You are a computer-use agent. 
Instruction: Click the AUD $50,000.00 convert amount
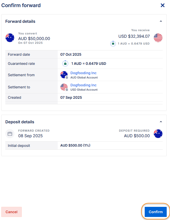(x=34, y=39)
